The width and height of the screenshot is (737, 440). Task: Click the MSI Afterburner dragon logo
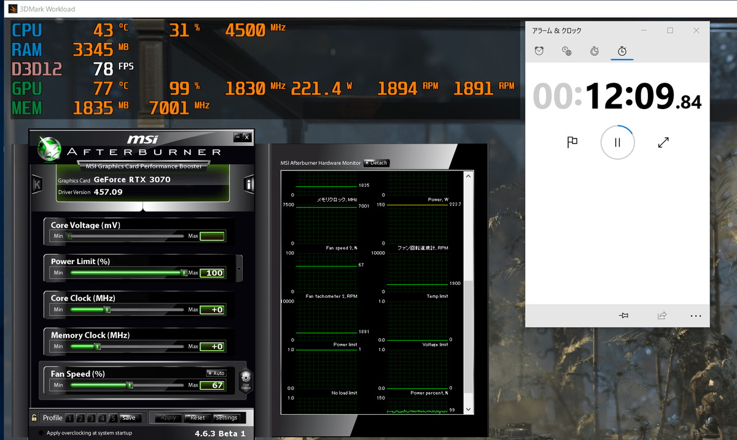pos(49,149)
